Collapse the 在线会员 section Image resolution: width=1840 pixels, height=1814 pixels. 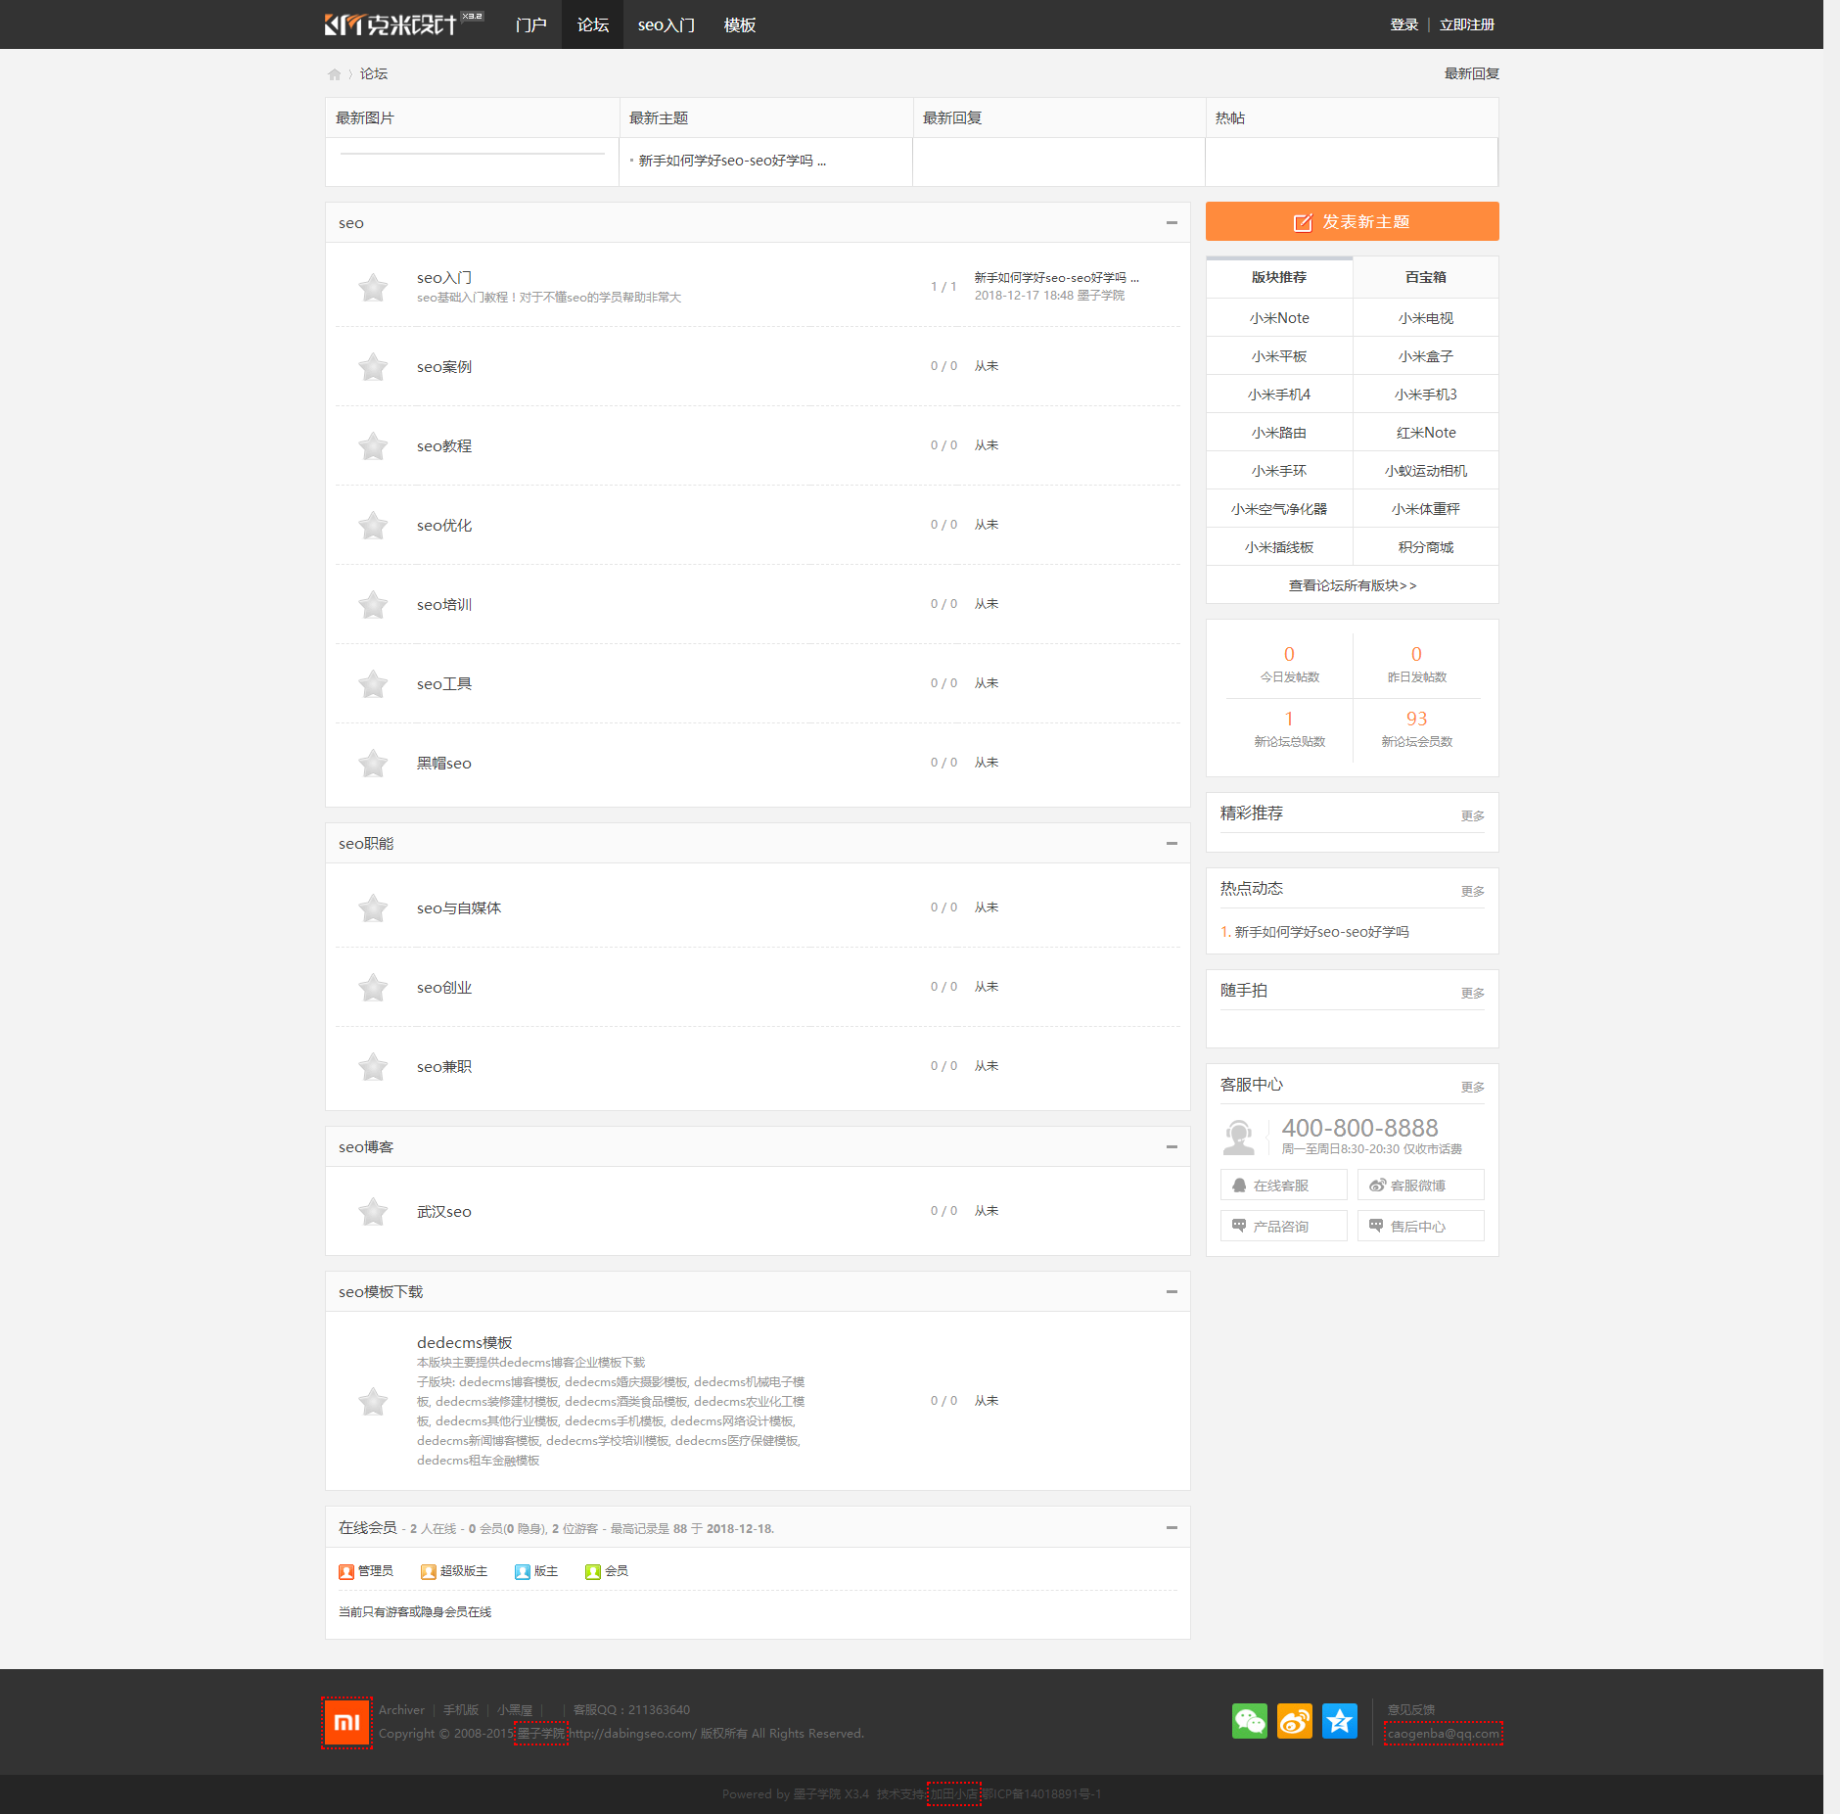(1171, 1527)
